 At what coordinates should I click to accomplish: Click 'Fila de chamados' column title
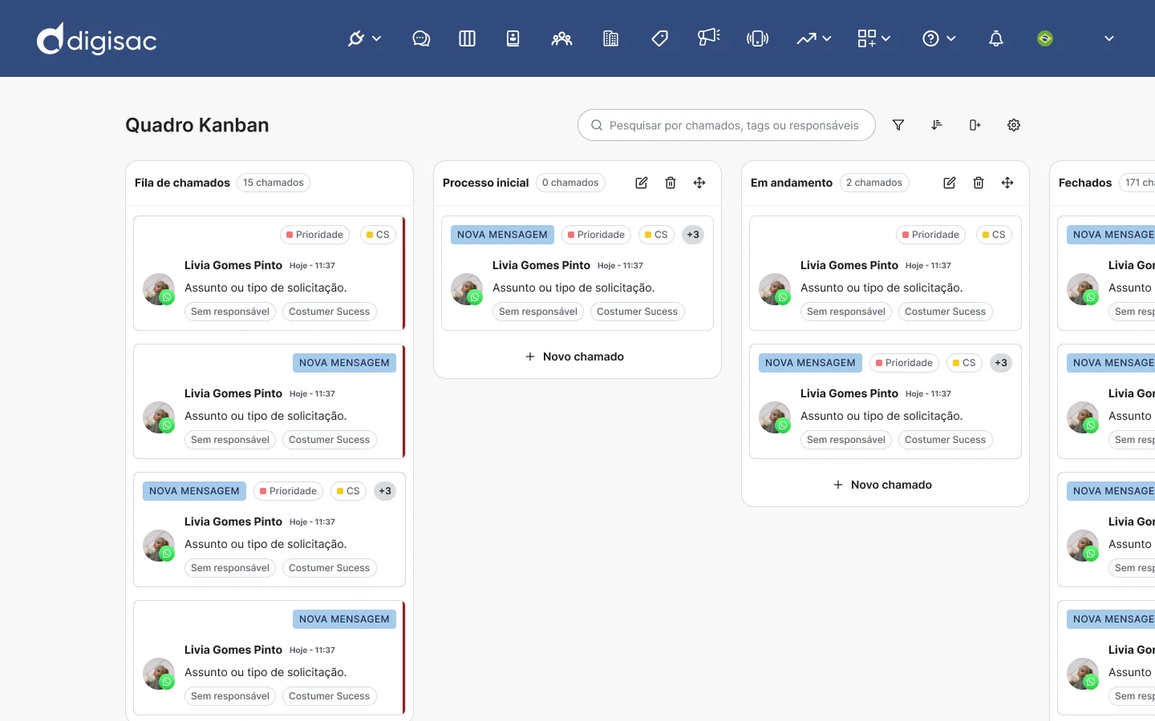182,183
